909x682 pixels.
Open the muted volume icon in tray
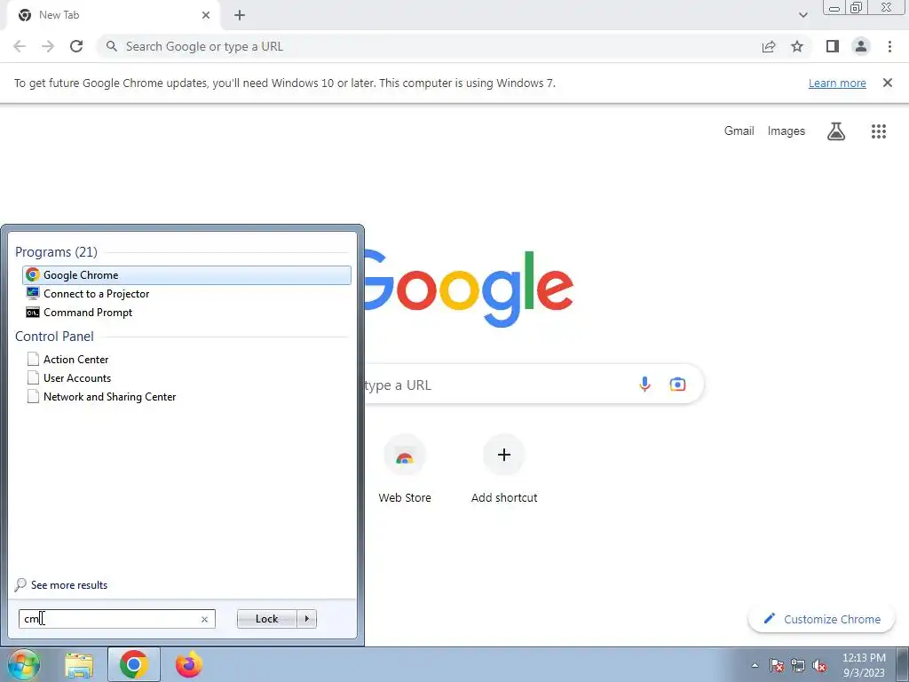[819, 666]
